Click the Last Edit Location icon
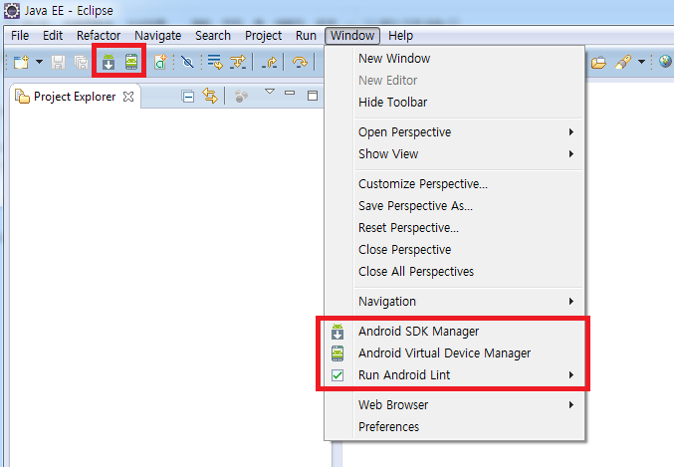 coord(270,63)
